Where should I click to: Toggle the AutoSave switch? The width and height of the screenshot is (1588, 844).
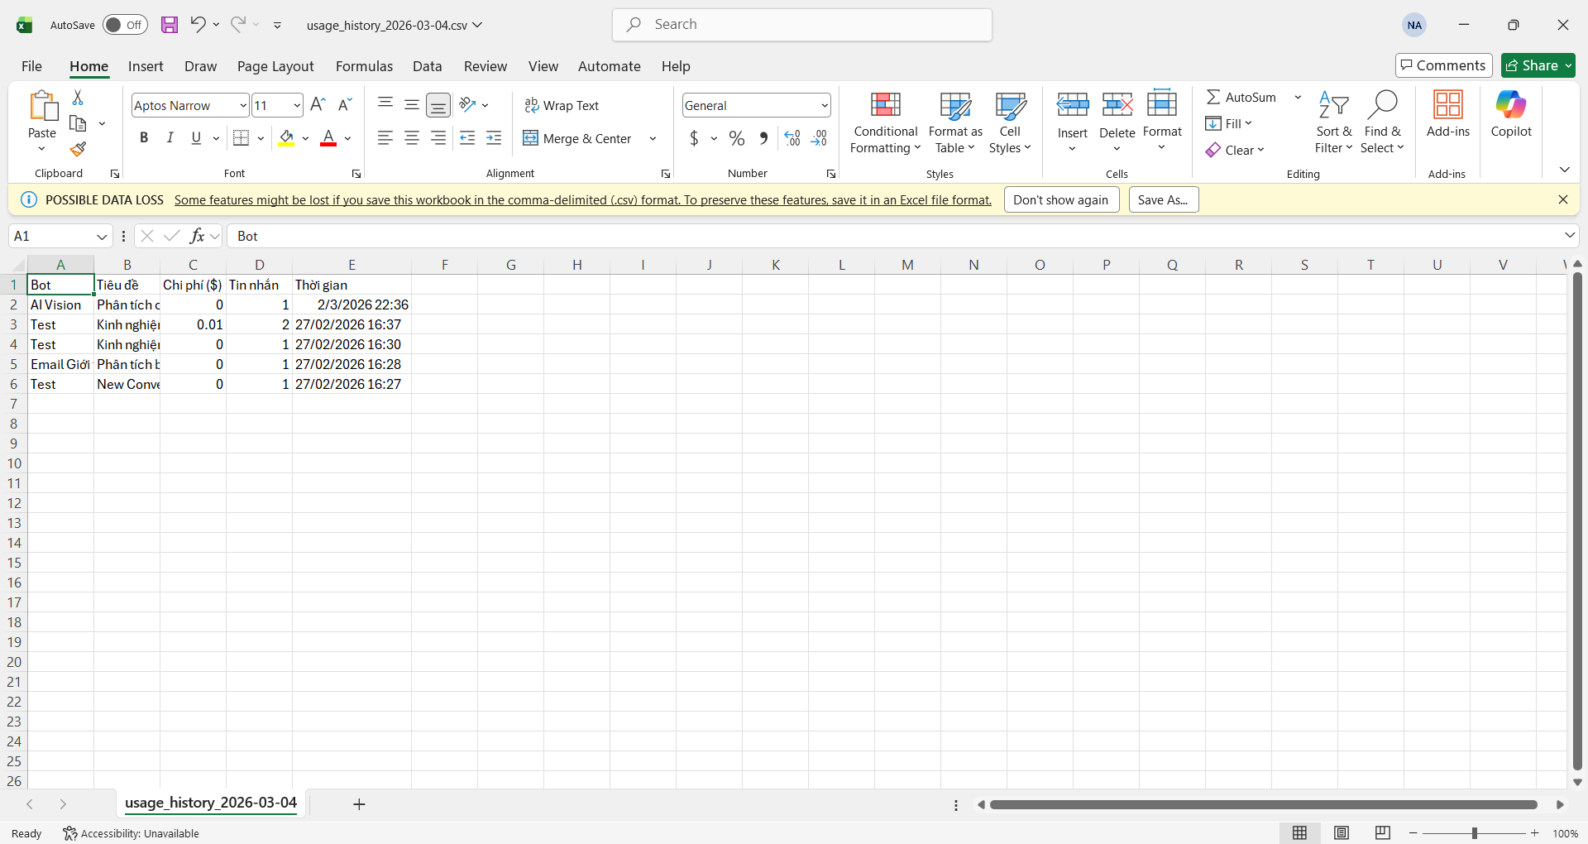point(125,25)
